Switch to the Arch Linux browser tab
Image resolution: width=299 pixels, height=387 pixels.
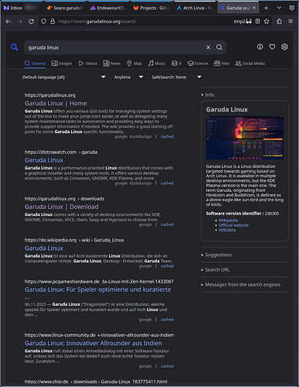pos(194,8)
